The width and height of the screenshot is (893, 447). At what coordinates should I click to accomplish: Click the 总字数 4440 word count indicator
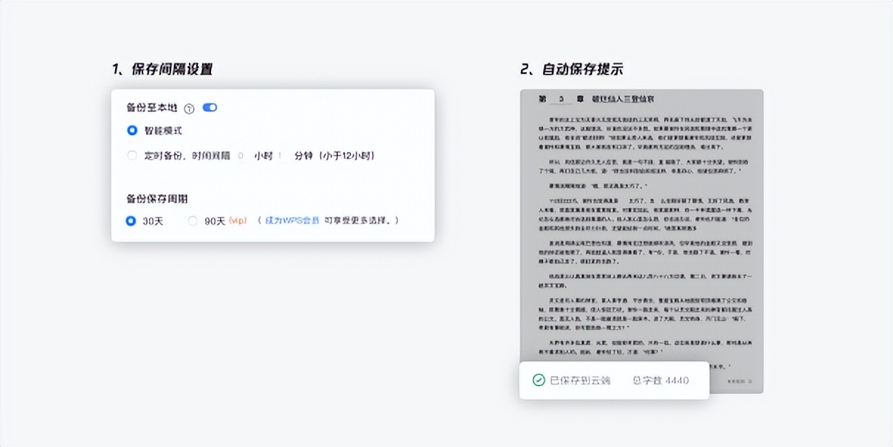point(660,380)
